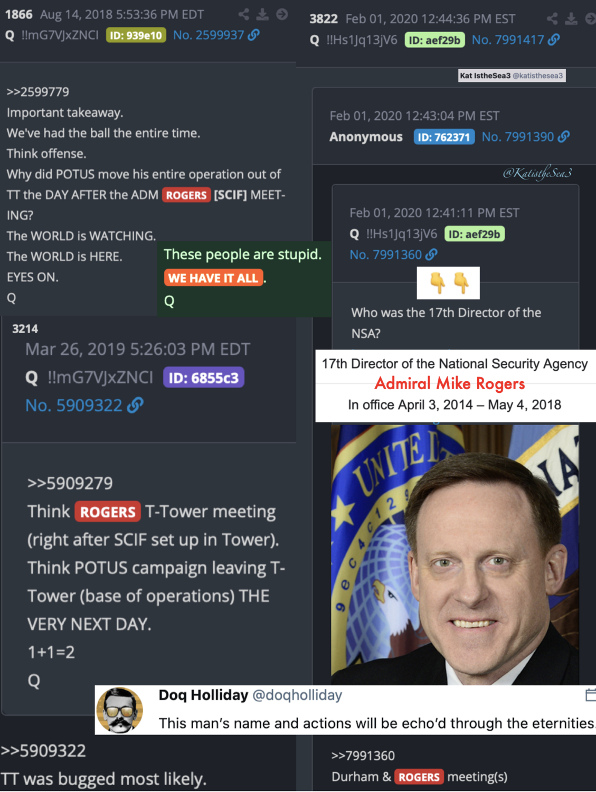This screenshot has width=596, height=792.
Task: Click Doq Holliday profile avatar
Action: [119, 710]
